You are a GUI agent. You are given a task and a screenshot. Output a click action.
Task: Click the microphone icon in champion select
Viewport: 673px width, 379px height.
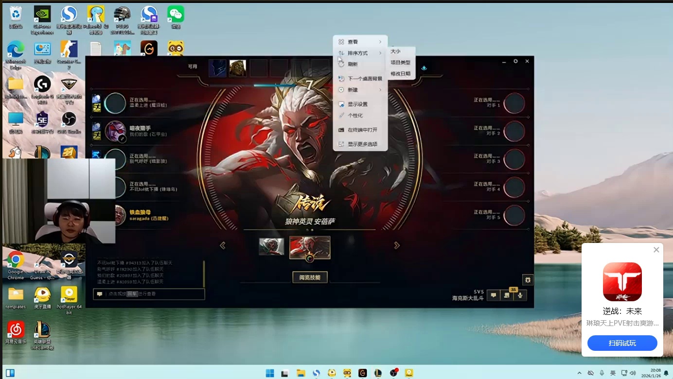click(x=520, y=294)
